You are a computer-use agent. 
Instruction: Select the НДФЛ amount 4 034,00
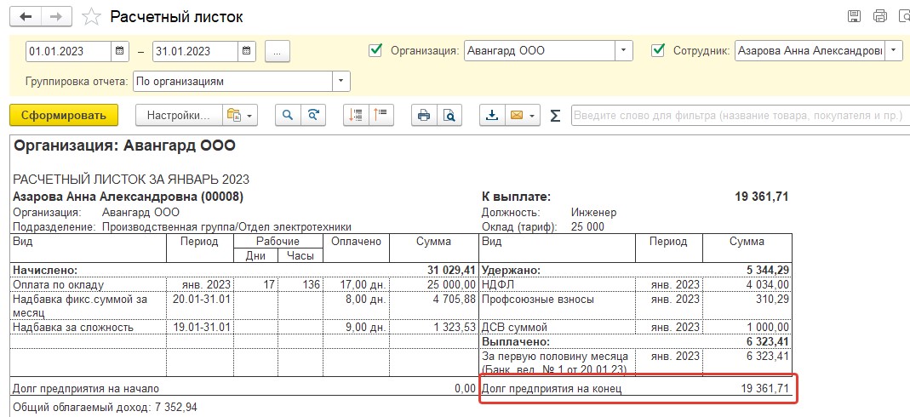pos(769,285)
